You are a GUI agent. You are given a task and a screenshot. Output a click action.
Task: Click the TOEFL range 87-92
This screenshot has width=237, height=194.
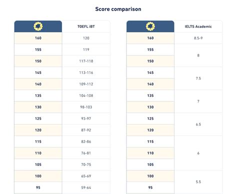point(86,130)
